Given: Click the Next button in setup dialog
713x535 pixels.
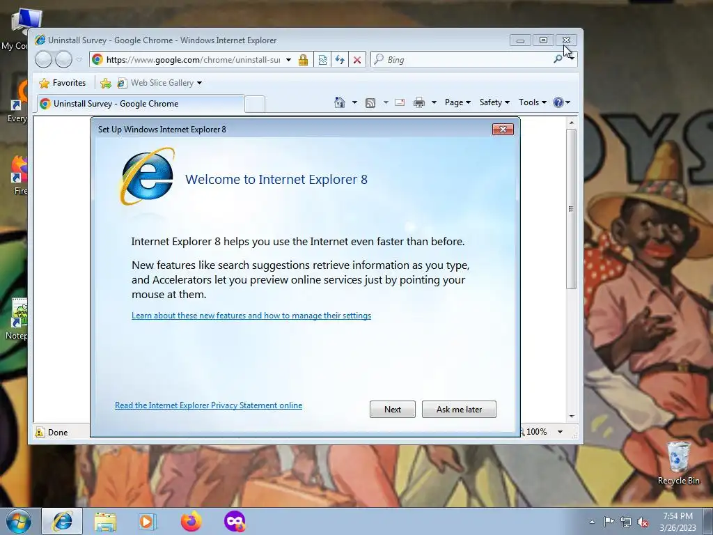Looking at the screenshot, I should tap(393, 409).
